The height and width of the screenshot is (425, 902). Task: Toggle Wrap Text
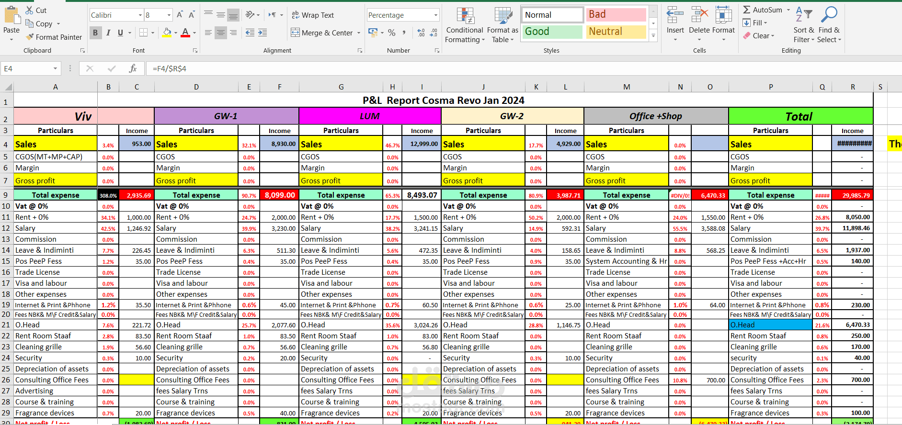pos(313,15)
